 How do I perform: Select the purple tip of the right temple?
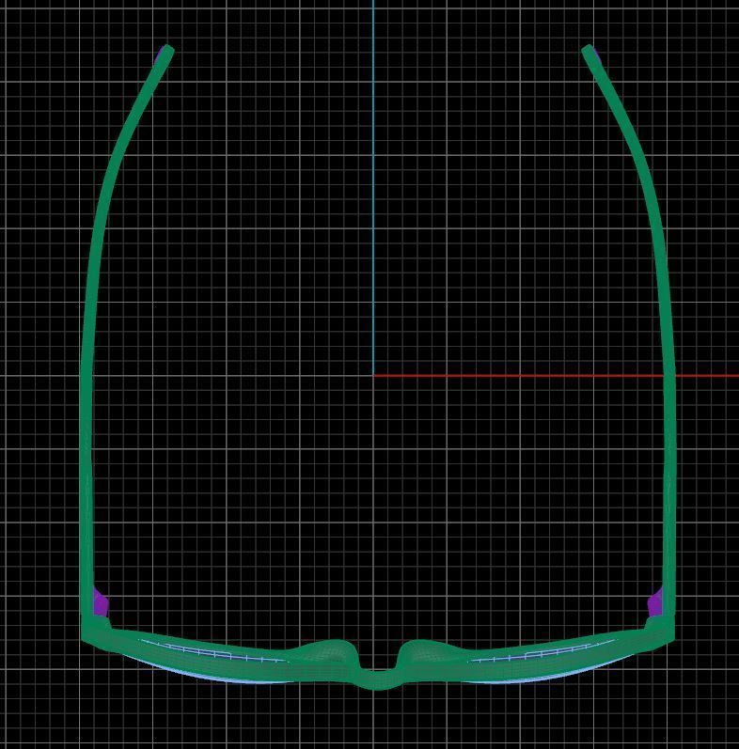coord(596,54)
